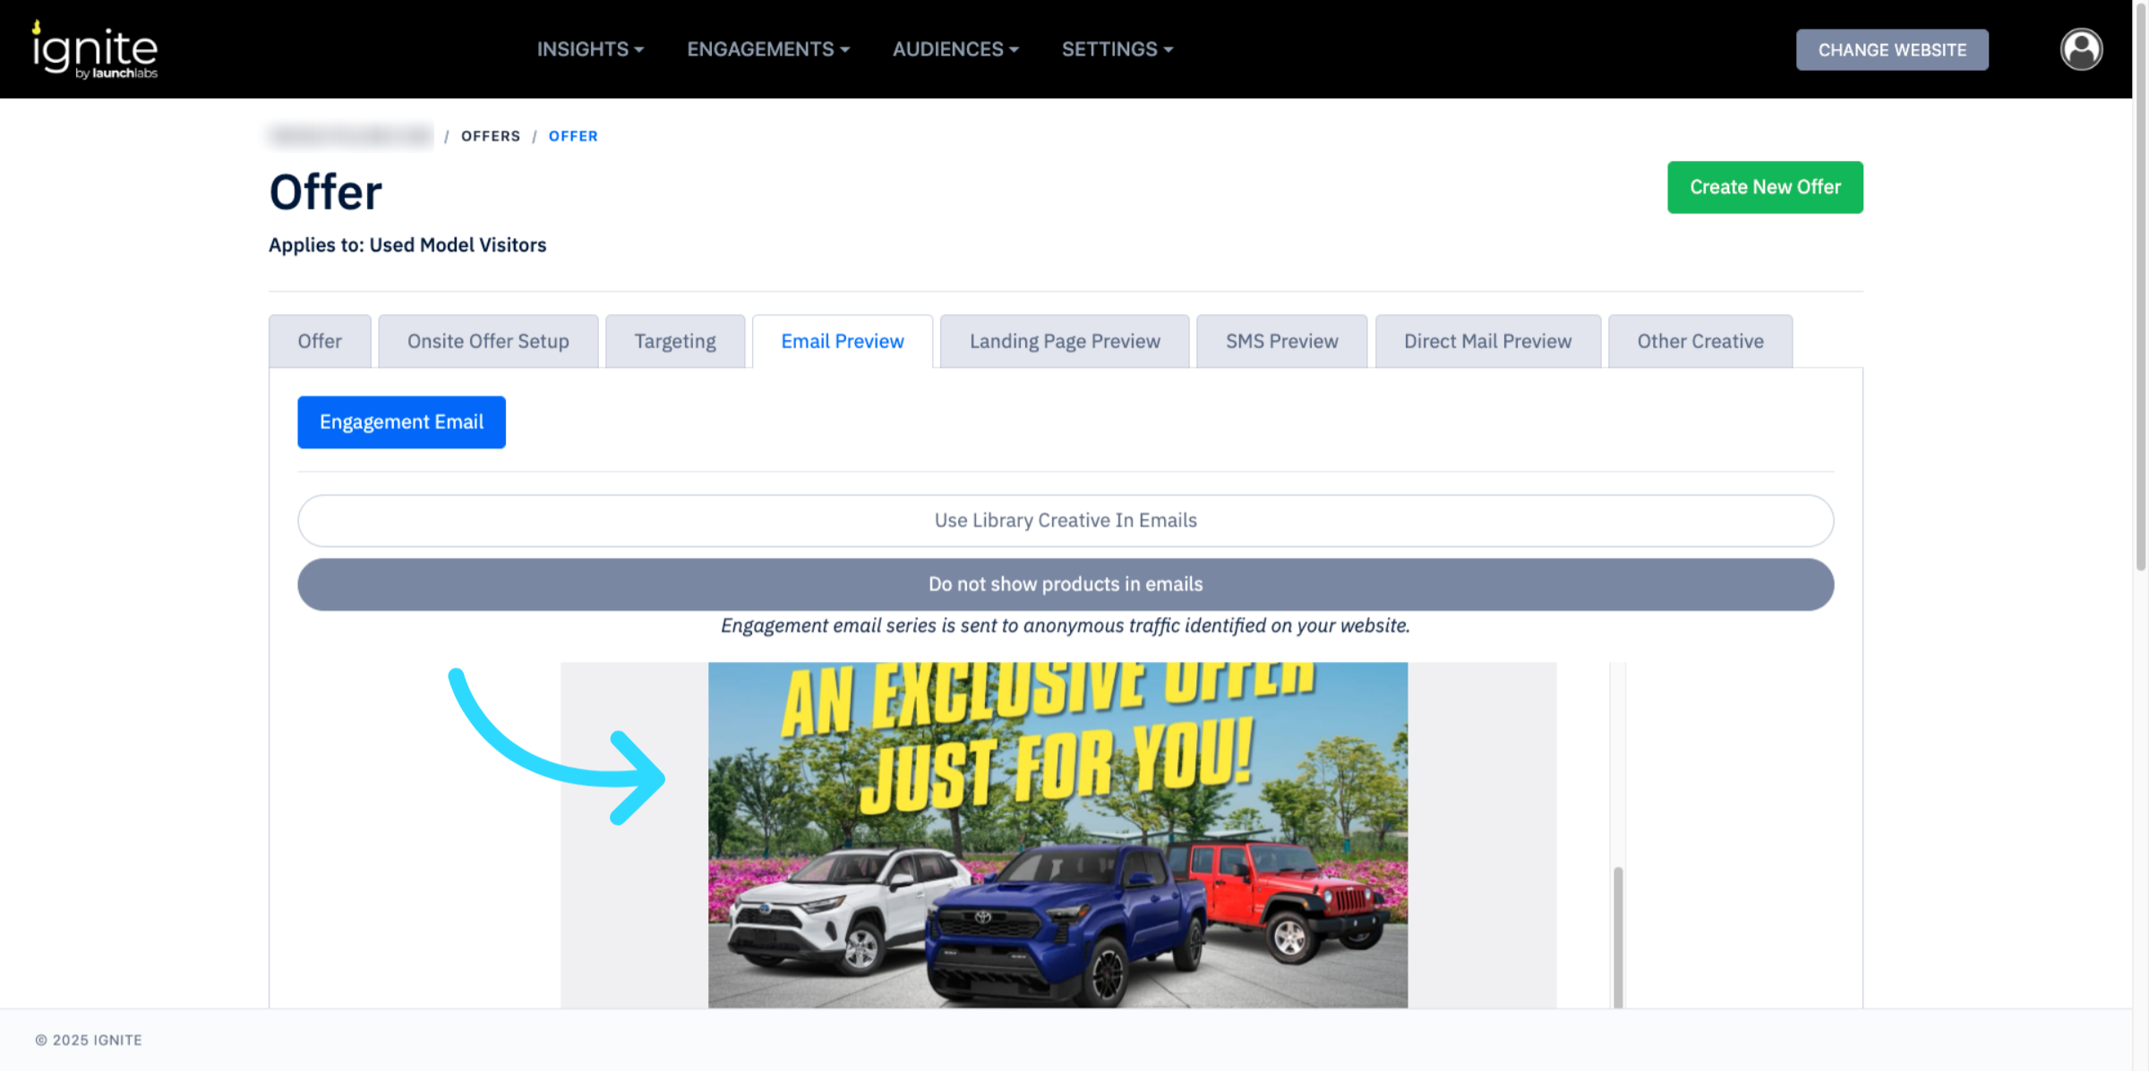The image size is (2149, 1071).
Task: Toggle Use Library Creative In Emails
Action: pyautogui.click(x=1065, y=520)
